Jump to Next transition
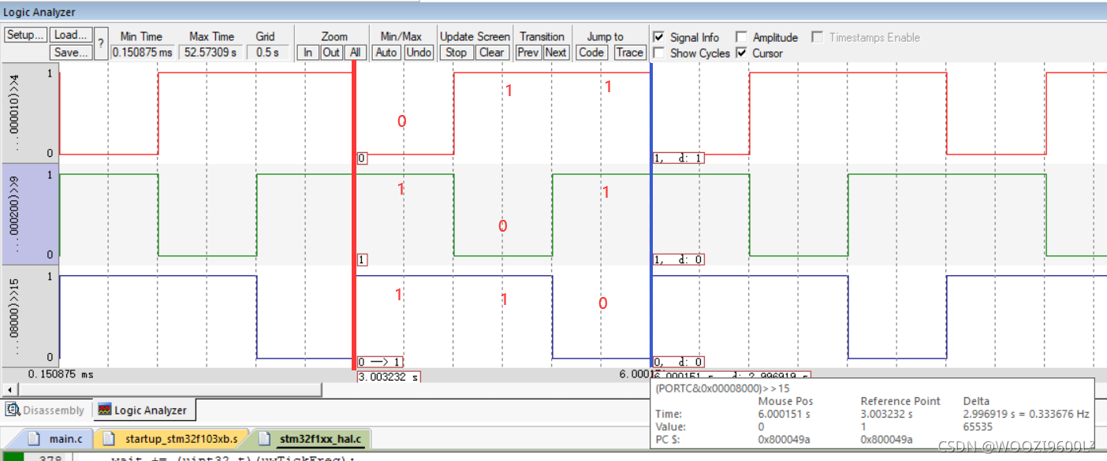This screenshot has height=461, width=1107. 555,53
